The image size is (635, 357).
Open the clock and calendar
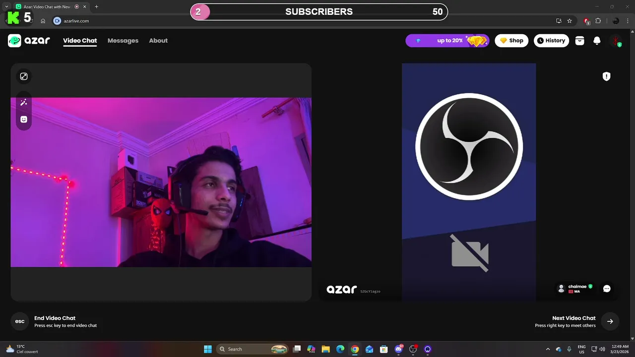(620, 349)
